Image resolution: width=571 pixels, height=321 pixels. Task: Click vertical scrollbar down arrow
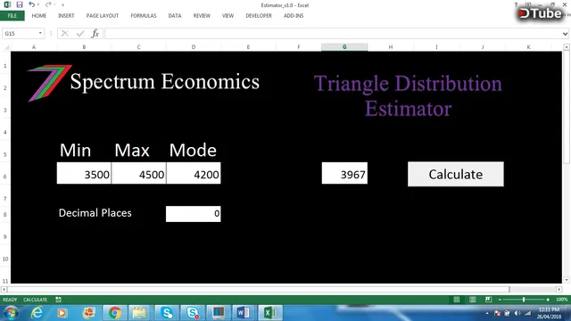point(567,280)
